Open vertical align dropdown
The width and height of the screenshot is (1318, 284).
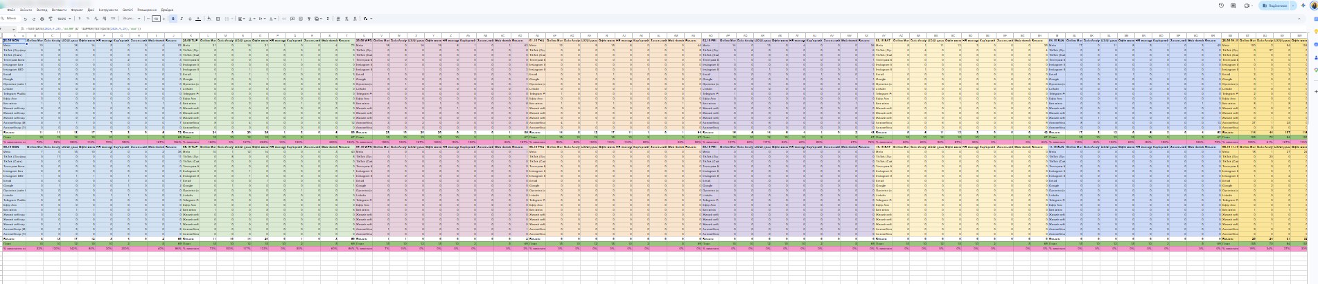[x=252, y=19]
